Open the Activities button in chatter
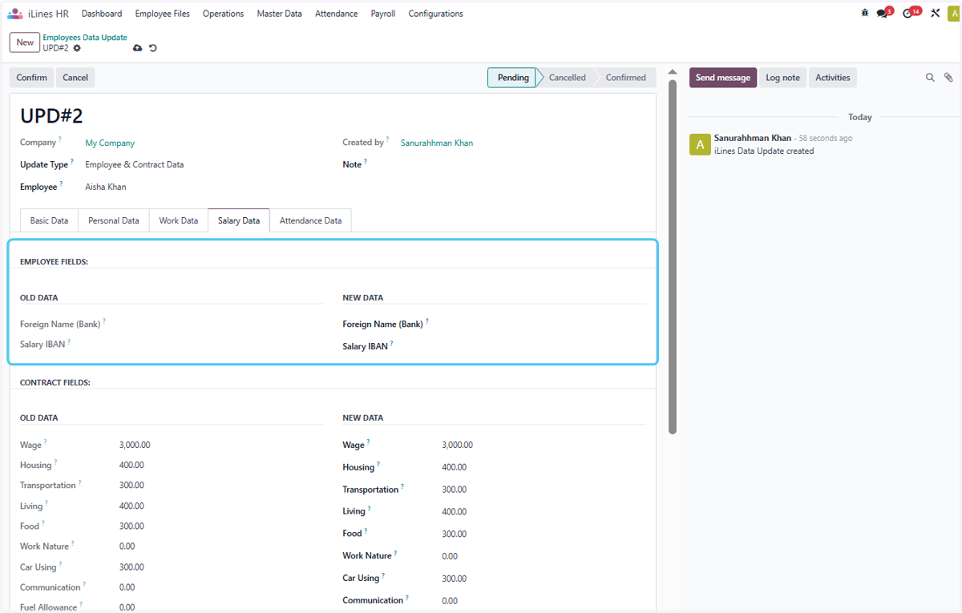The image size is (962, 613). pos(833,78)
